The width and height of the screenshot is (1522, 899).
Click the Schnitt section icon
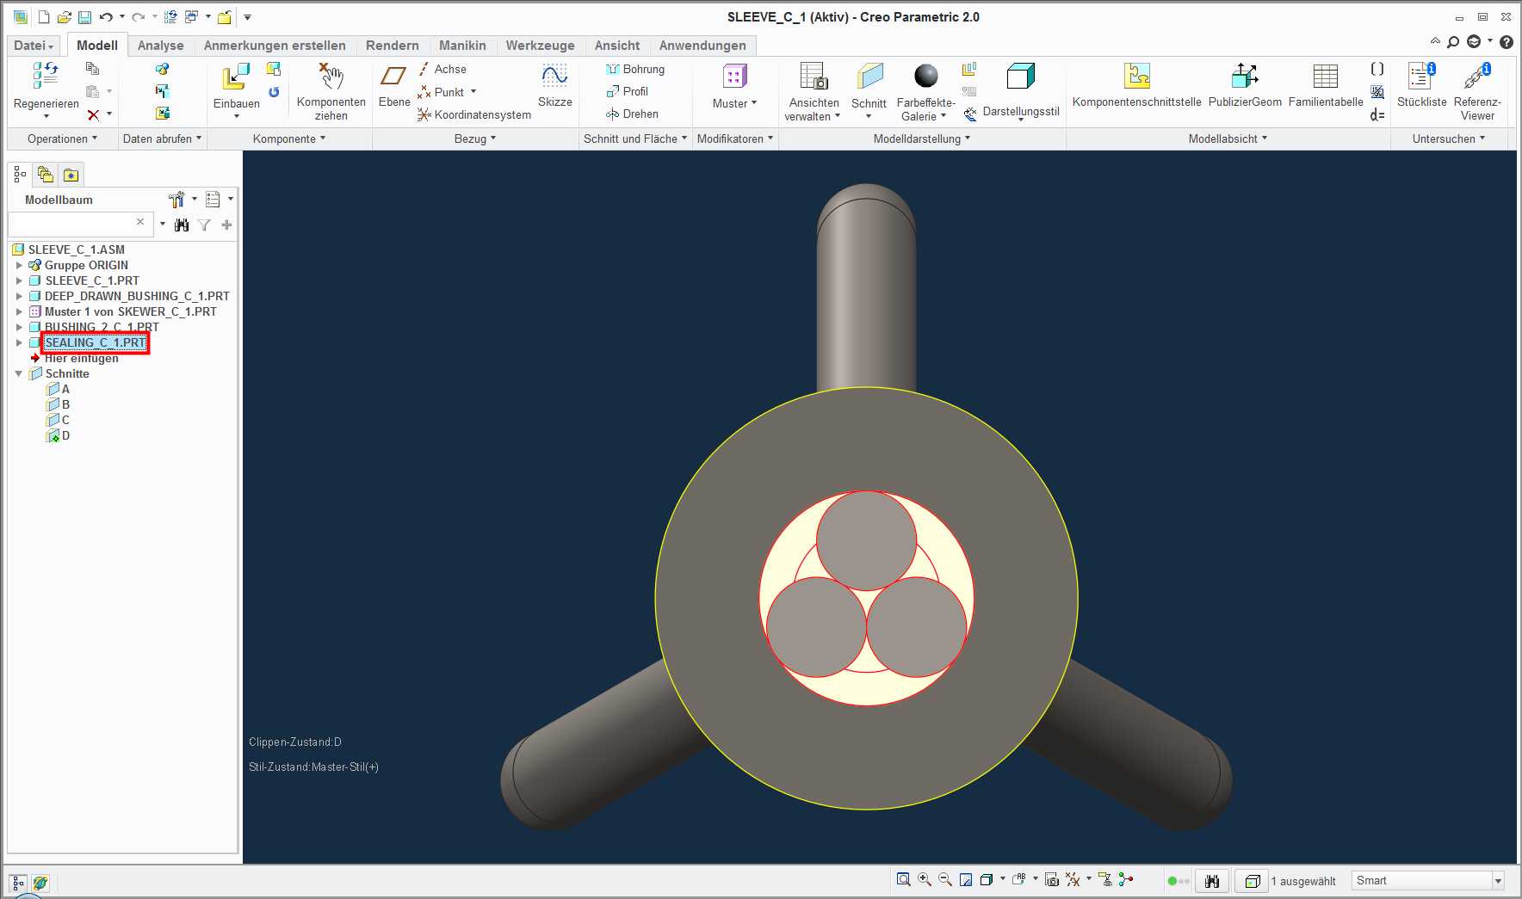coord(869,77)
